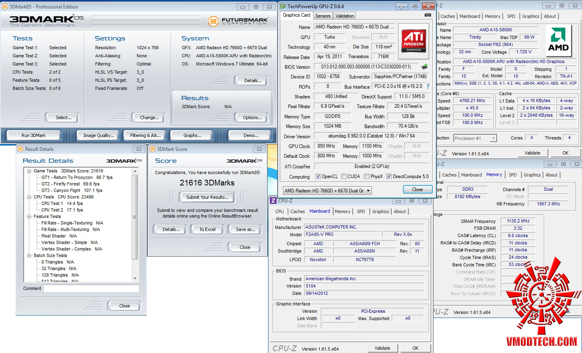Launch the Demo in 3DMark05
This screenshot has width=582, height=353.
[251, 135]
